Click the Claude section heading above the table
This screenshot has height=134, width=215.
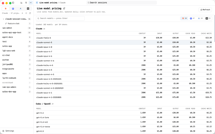[39, 29]
